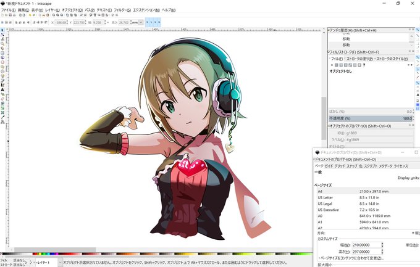Set fill to No paint (X)

(x=332, y=65)
